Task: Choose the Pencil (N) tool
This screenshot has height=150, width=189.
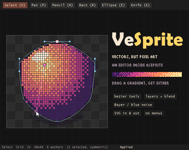Action: click(63, 5)
